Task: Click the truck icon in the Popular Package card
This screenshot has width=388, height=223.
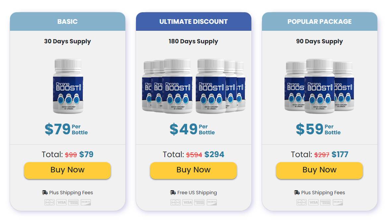Action: point(296,192)
